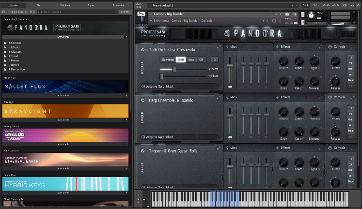This screenshot has height=209, width=362.
Task: Select the Secs sync mode
Action: (191, 60)
